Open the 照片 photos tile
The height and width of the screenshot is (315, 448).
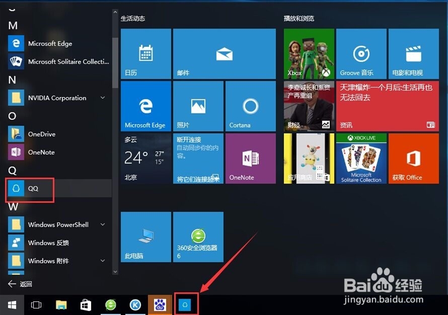tap(198, 106)
